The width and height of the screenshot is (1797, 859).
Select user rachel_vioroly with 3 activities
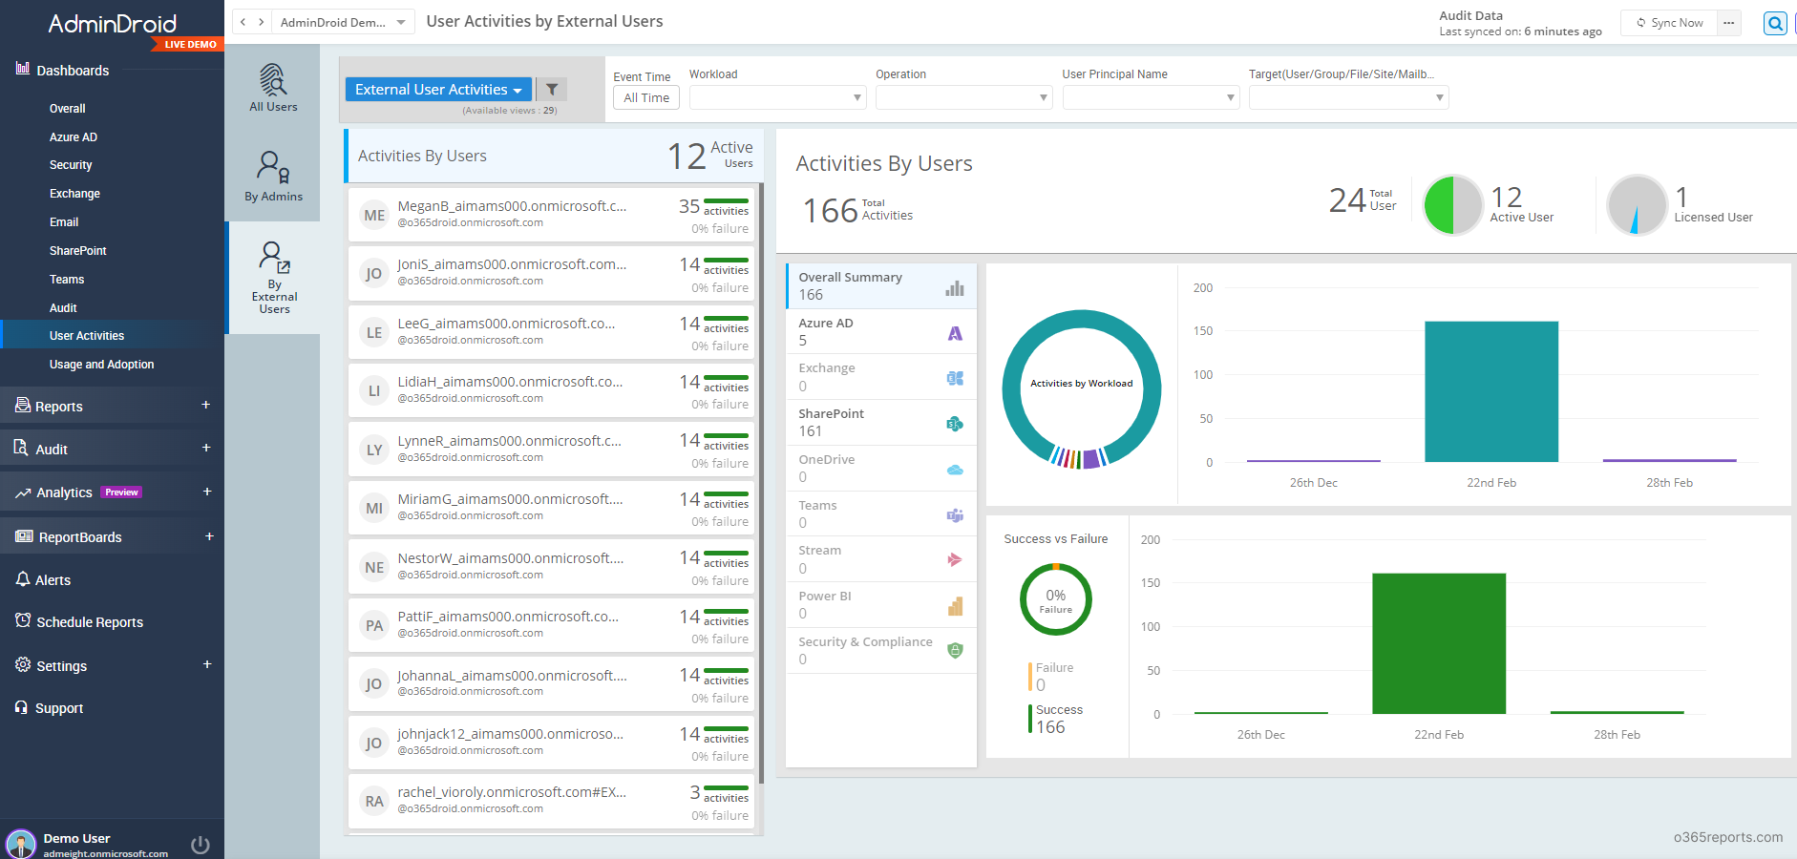tap(551, 801)
